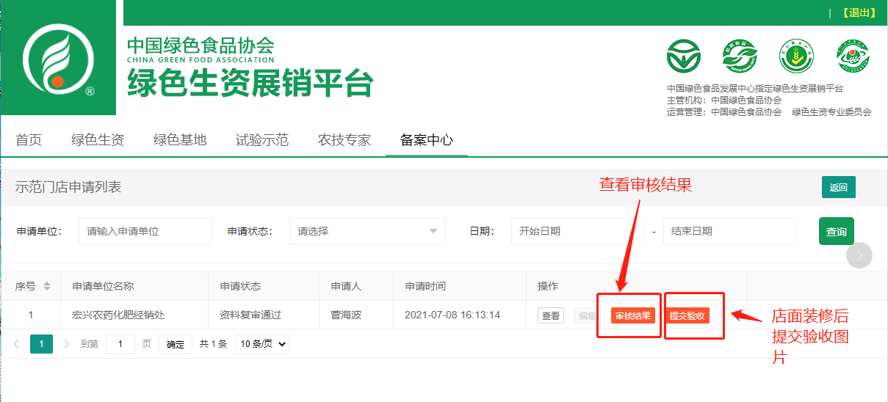Click the 提交验收 button
The height and width of the screenshot is (402, 888).
point(687,316)
